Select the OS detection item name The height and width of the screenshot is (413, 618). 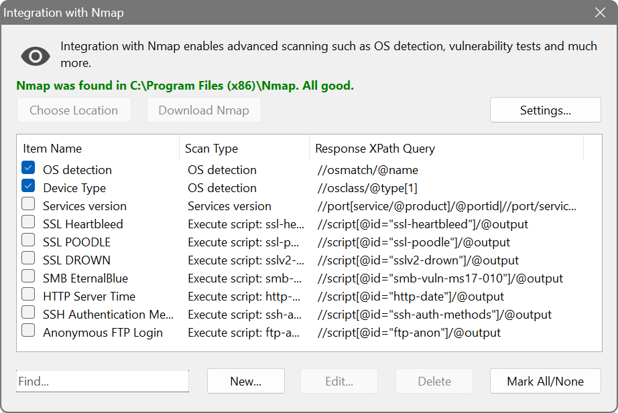pos(77,170)
